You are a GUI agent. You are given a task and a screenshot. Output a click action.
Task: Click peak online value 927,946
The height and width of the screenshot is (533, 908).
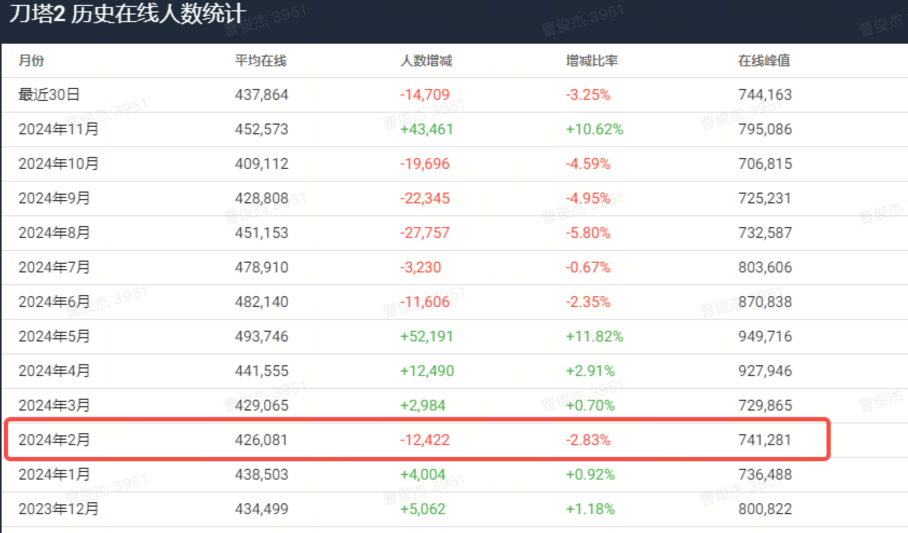tap(765, 371)
